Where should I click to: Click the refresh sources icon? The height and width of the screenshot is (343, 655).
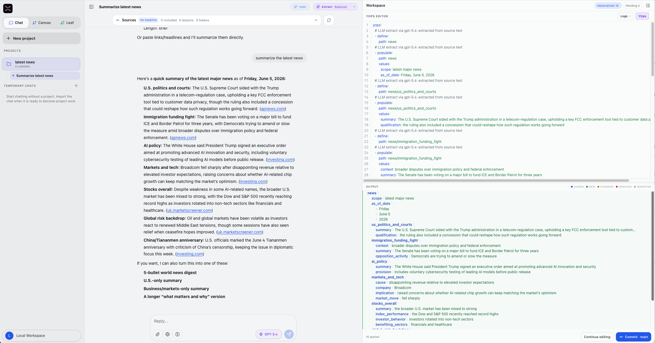pos(329,20)
